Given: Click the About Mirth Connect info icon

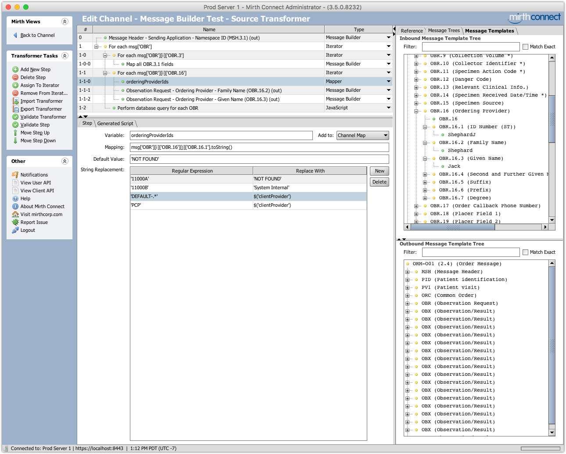Looking at the screenshot, I should tap(15, 206).
